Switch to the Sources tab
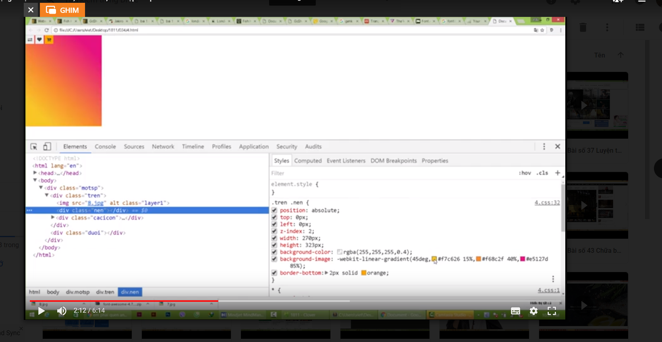Viewport: 662px width, 342px height. pyautogui.click(x=134, y=147)
